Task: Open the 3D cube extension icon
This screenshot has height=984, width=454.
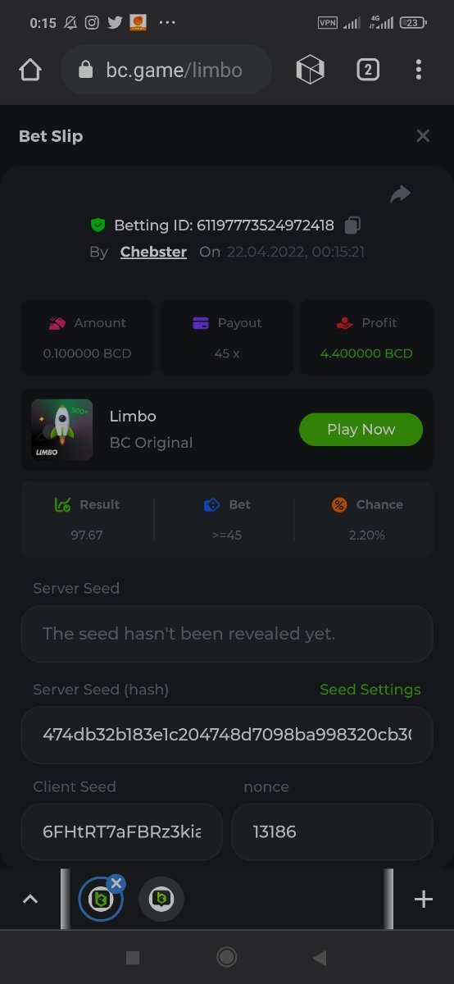Action: point(310,70)
